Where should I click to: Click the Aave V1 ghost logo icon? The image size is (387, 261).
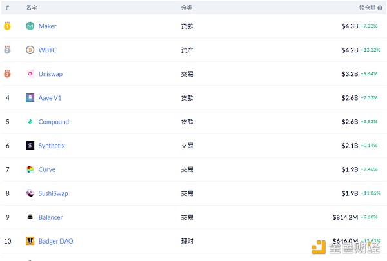(x=30, y=98)
